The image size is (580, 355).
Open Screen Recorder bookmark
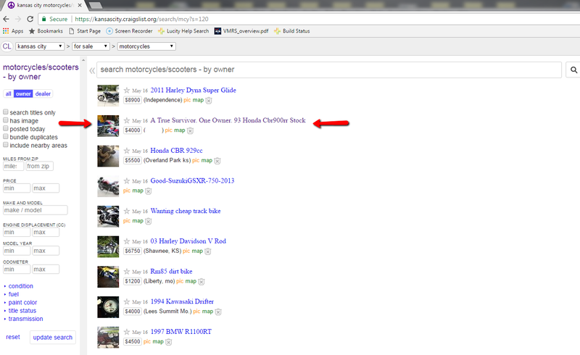[x=129, y=31]
